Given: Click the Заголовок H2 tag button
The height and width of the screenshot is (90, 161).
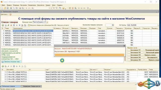Looking at the screenshot, I should 135,52.
